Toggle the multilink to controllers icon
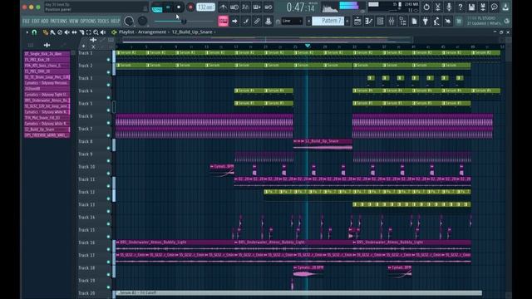The width and height of the screenshot is (532, 299). pos(257,21)
